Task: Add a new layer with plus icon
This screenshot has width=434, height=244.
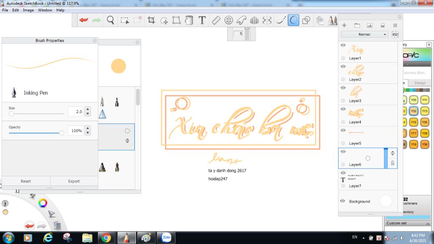Action: (344, 25)
